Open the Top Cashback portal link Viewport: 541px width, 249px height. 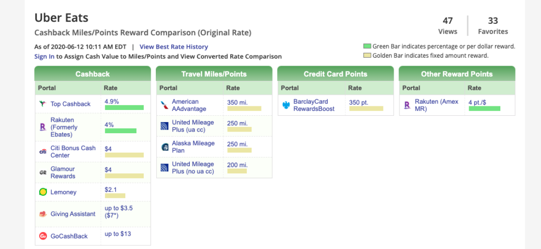[70, 104]
